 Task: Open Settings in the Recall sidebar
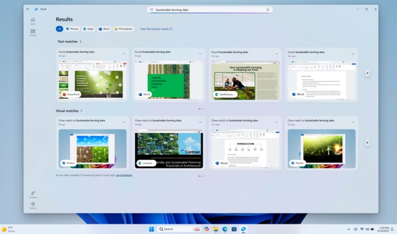(33, 205)
